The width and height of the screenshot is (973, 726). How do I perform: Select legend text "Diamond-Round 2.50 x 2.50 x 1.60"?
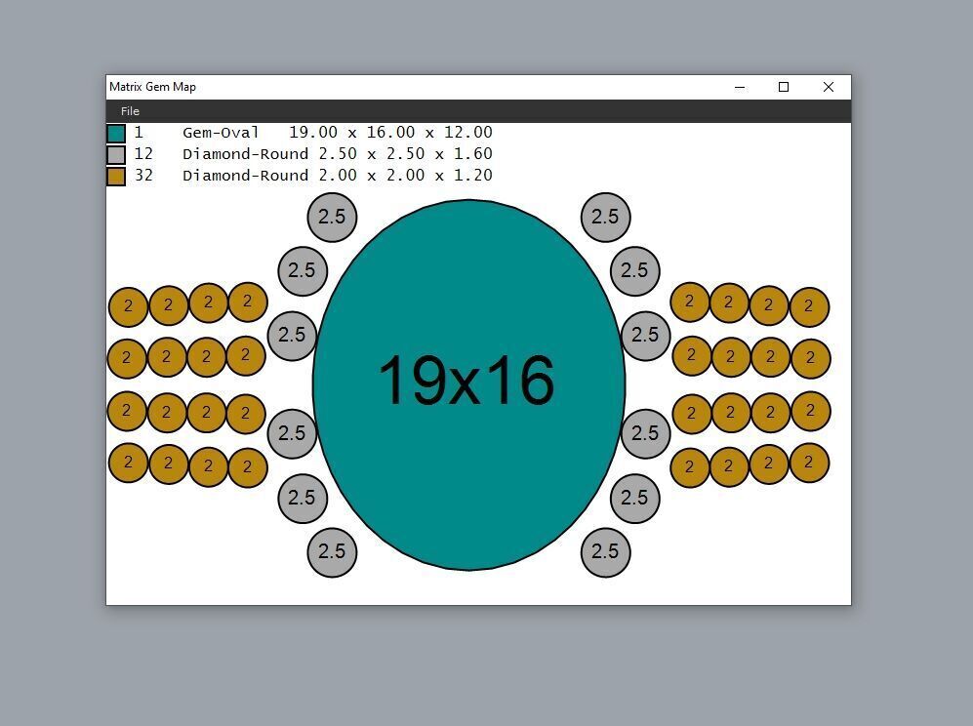(x=337, y=154)
